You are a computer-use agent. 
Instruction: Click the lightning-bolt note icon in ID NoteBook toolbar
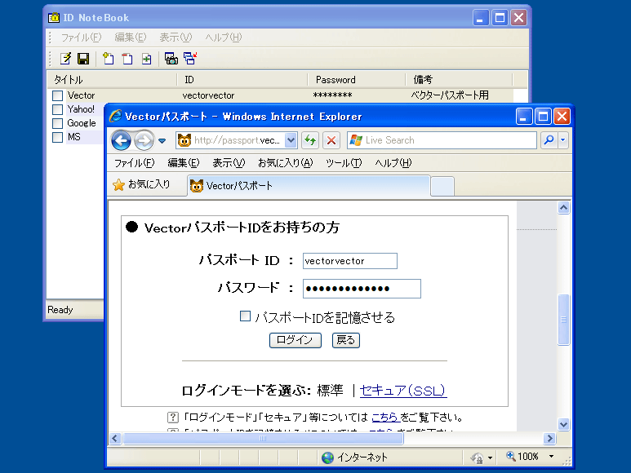coord(65,59)
